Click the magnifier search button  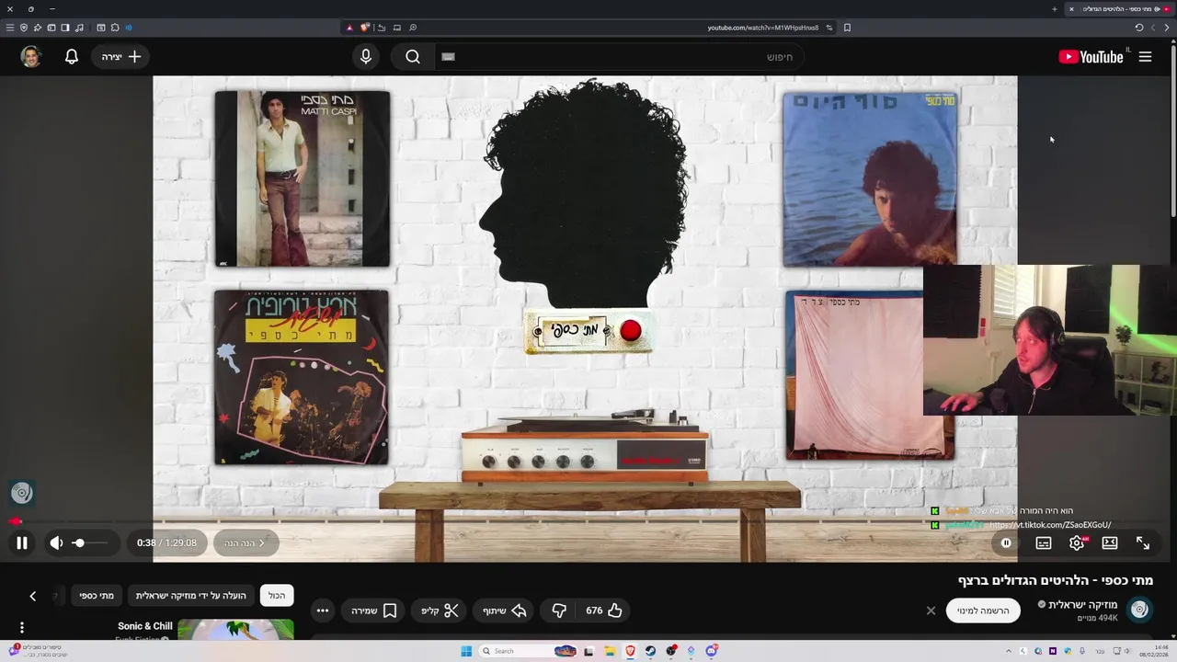coord(413,57)
